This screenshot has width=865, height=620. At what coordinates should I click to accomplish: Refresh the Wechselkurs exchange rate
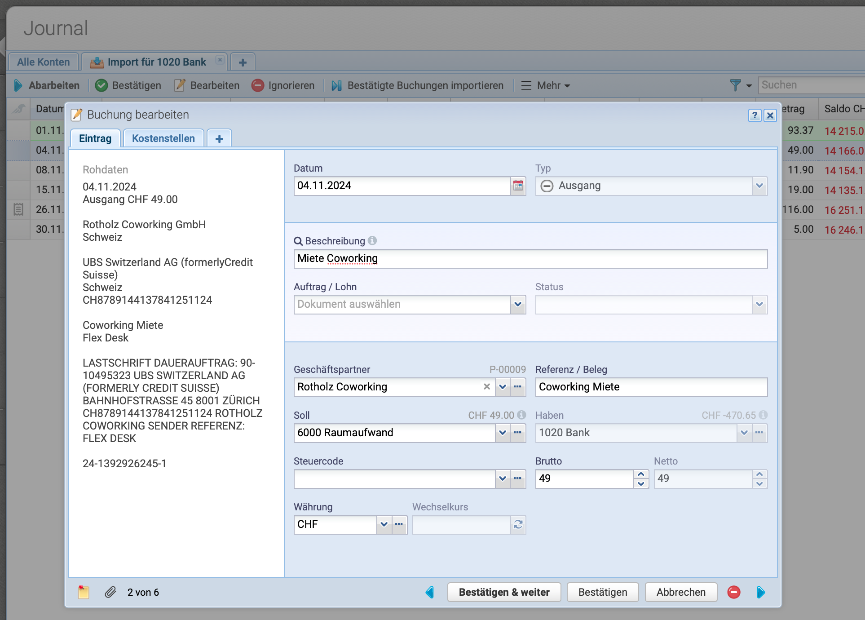pos(518,524)
